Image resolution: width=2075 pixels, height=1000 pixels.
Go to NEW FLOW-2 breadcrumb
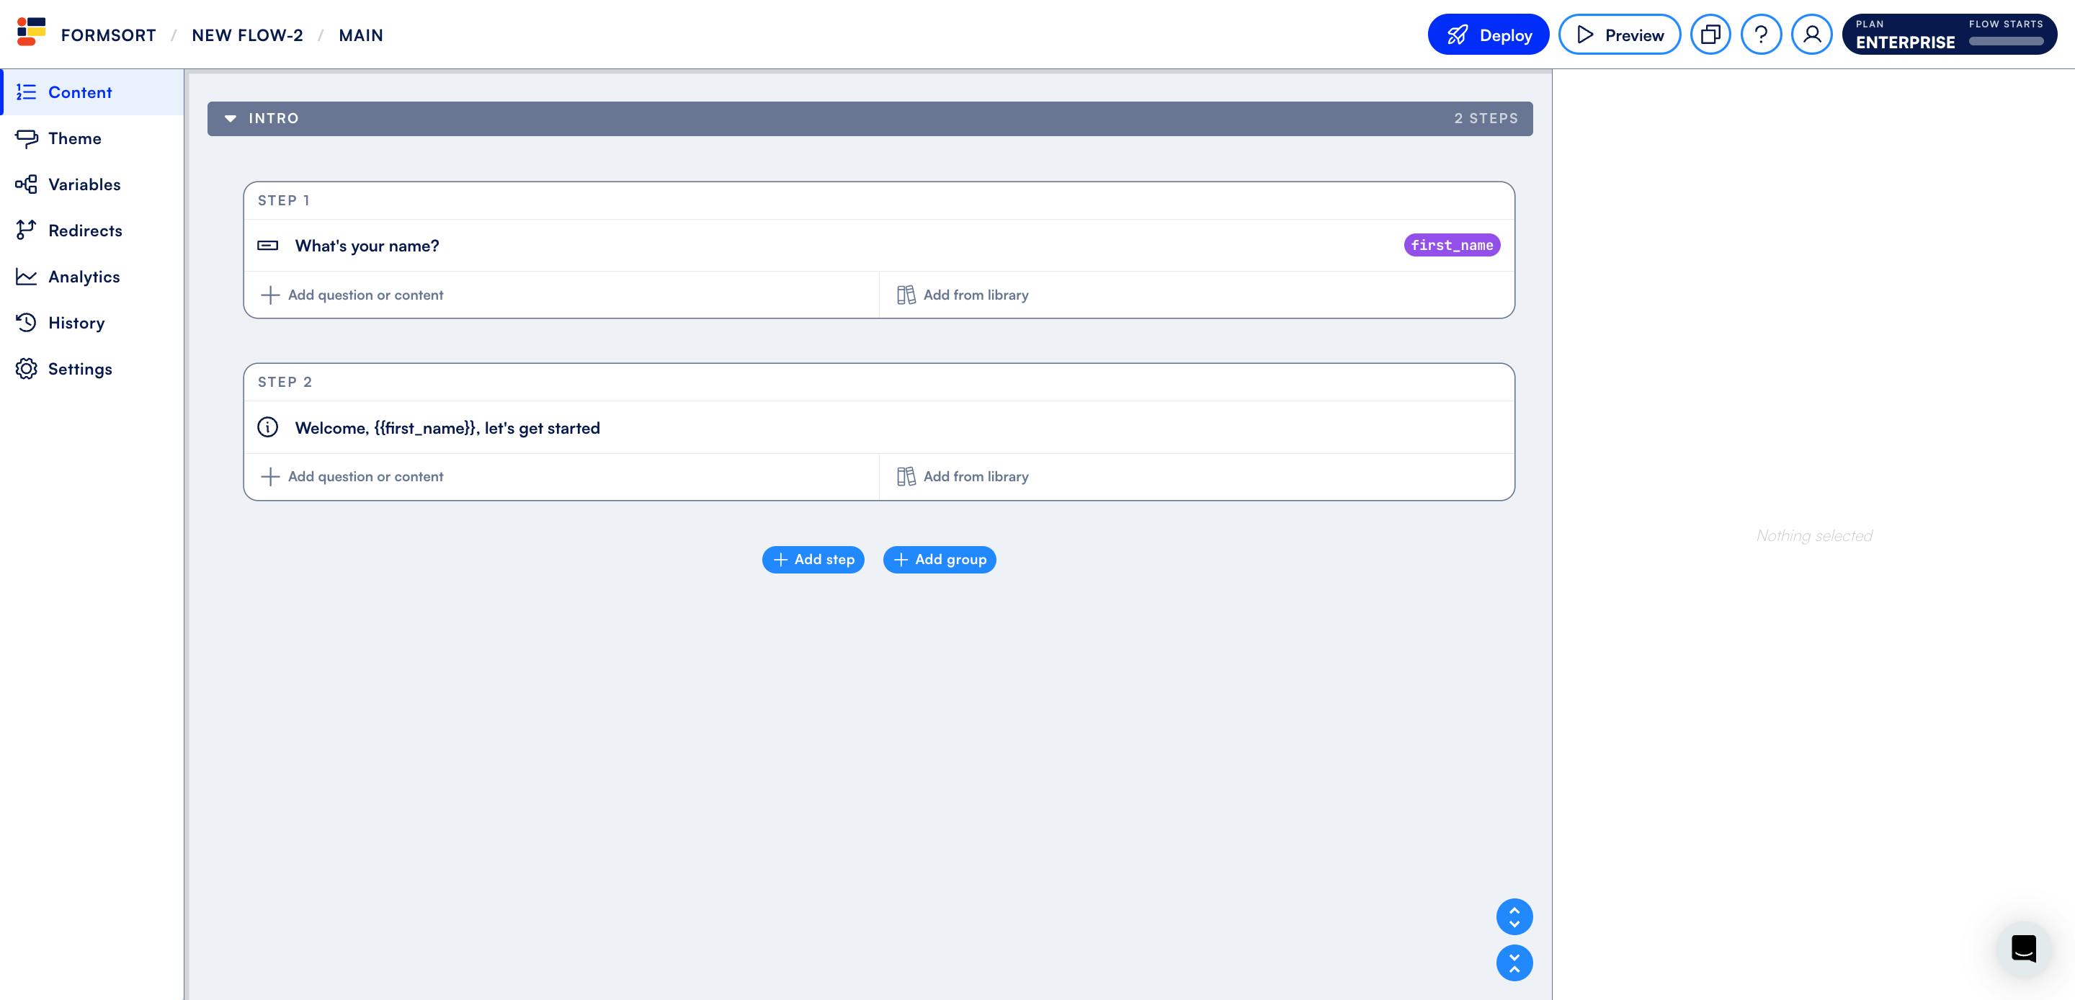coord(247,35)
